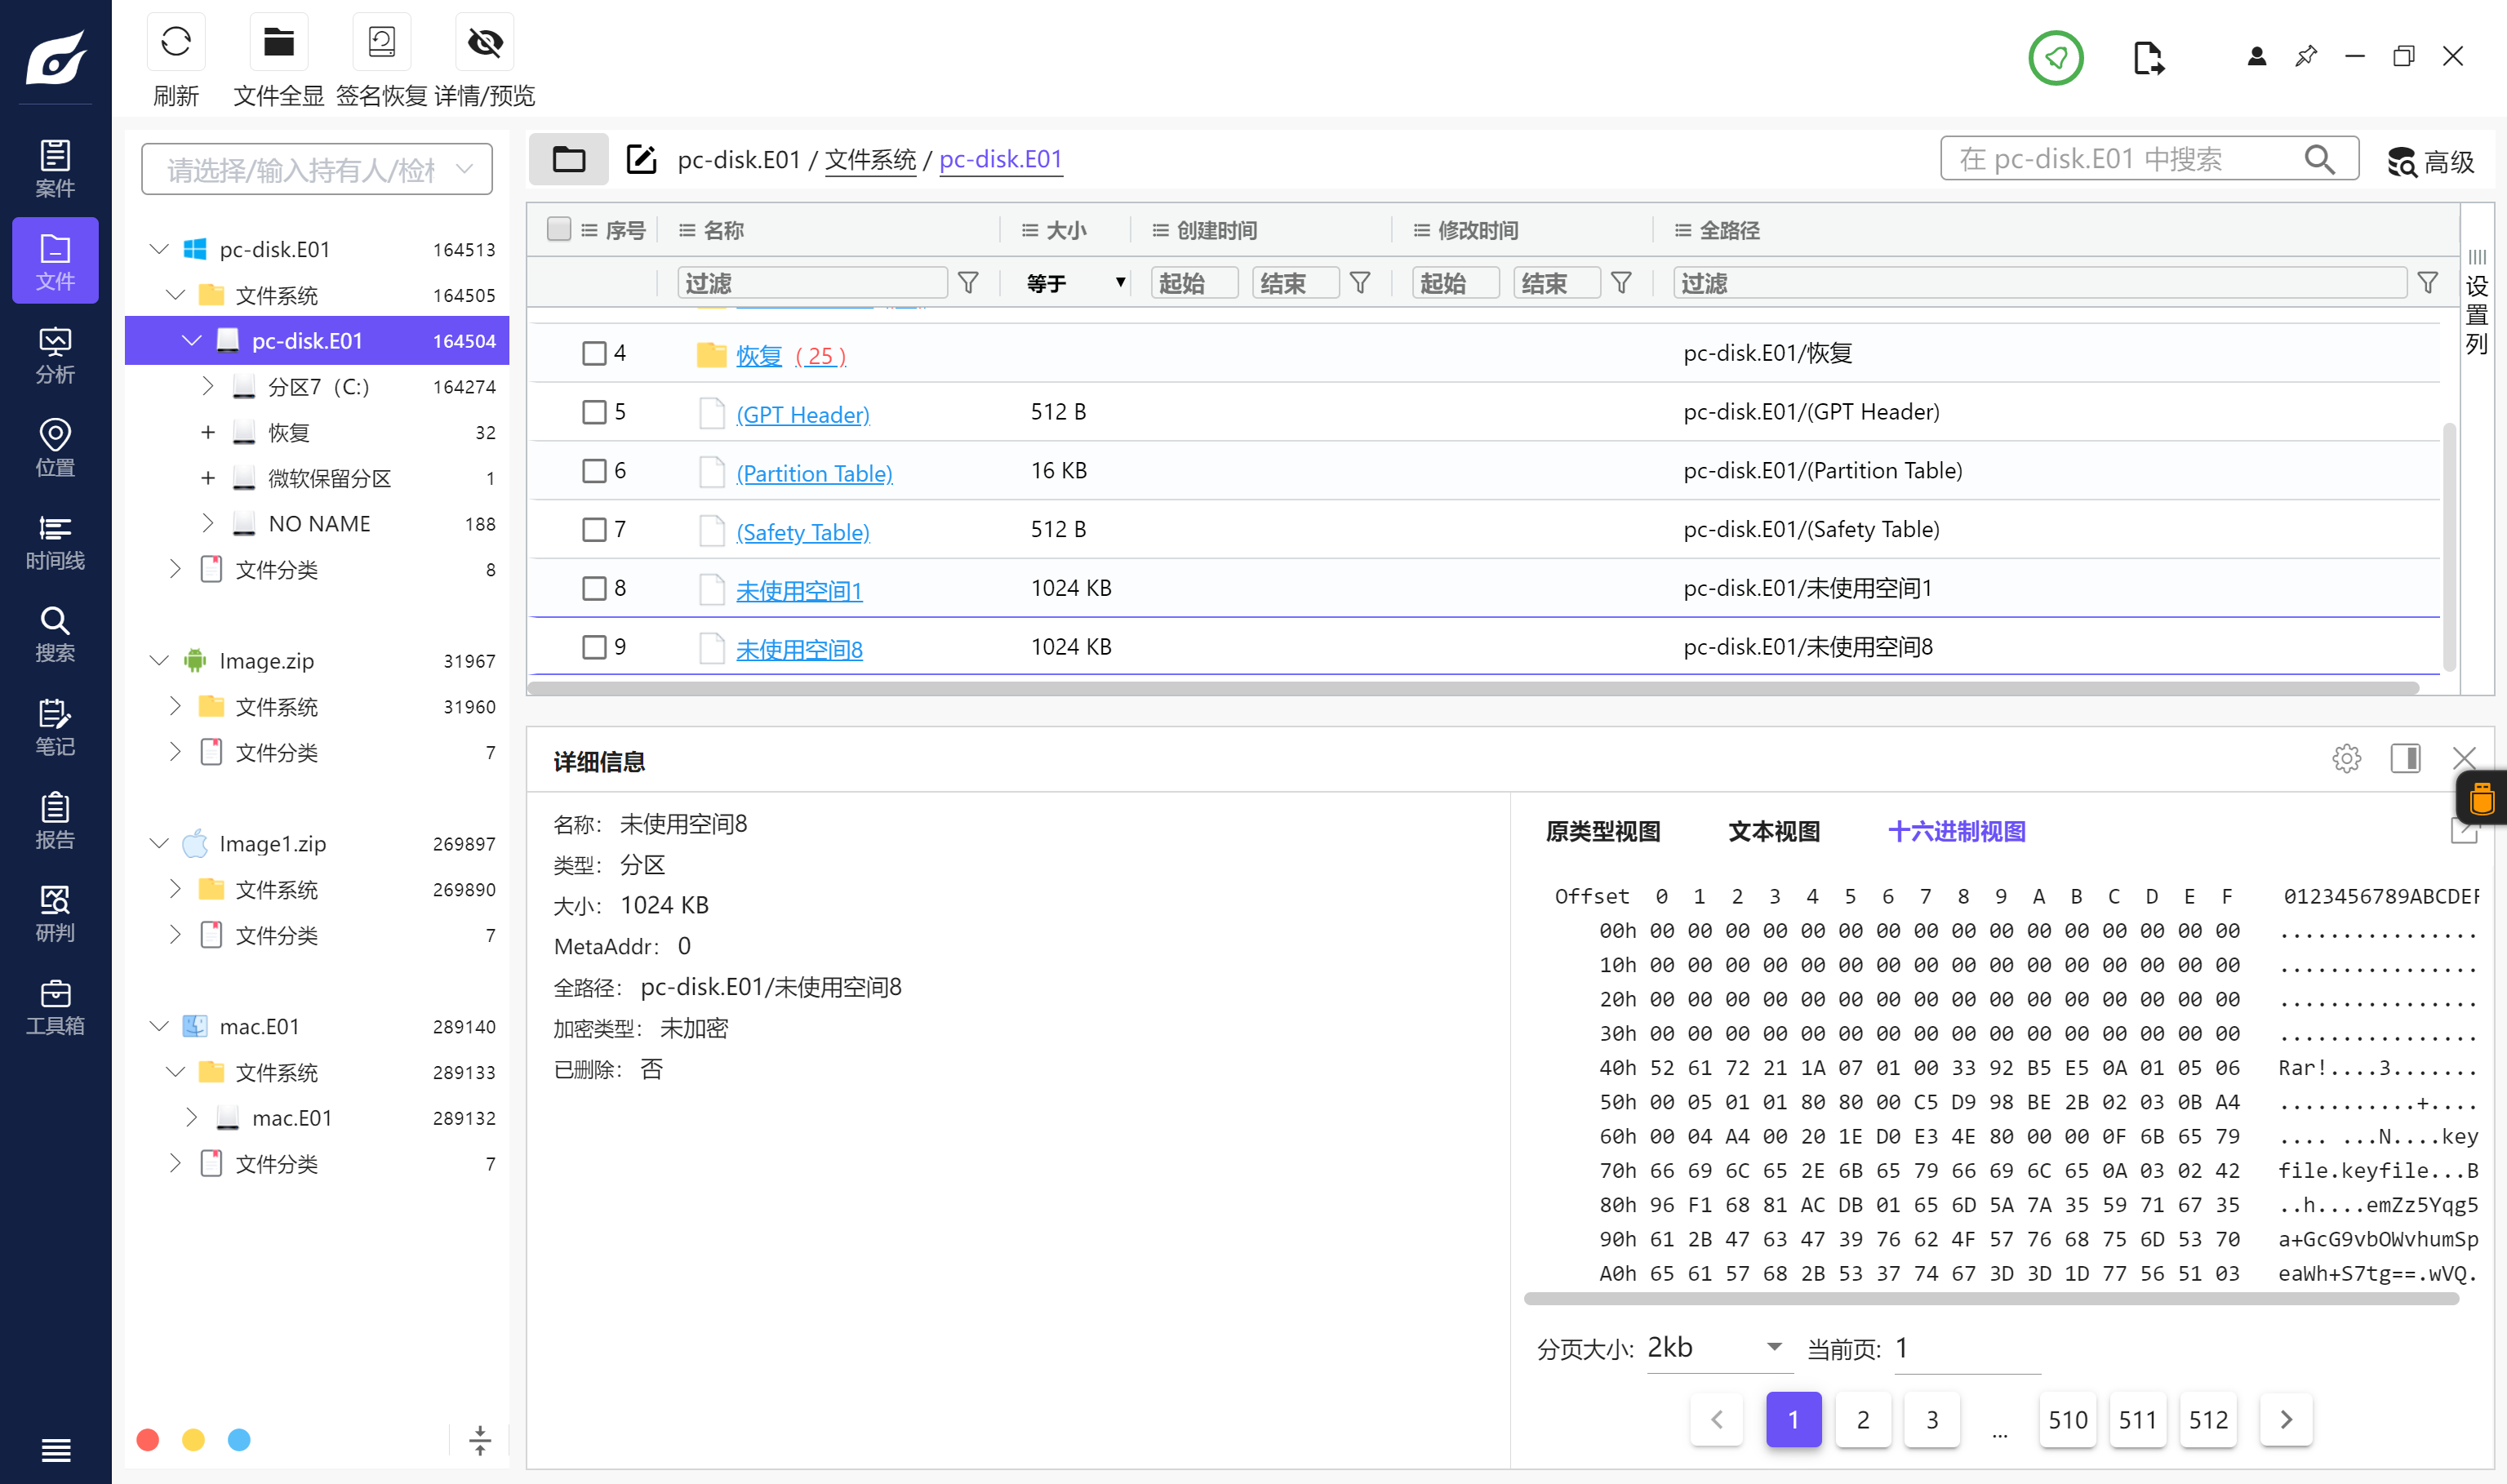Click 文件系统 in breadcrumb path
Screen dimensions: 2507x1484
pyautogui.click(x=870, y=159)
